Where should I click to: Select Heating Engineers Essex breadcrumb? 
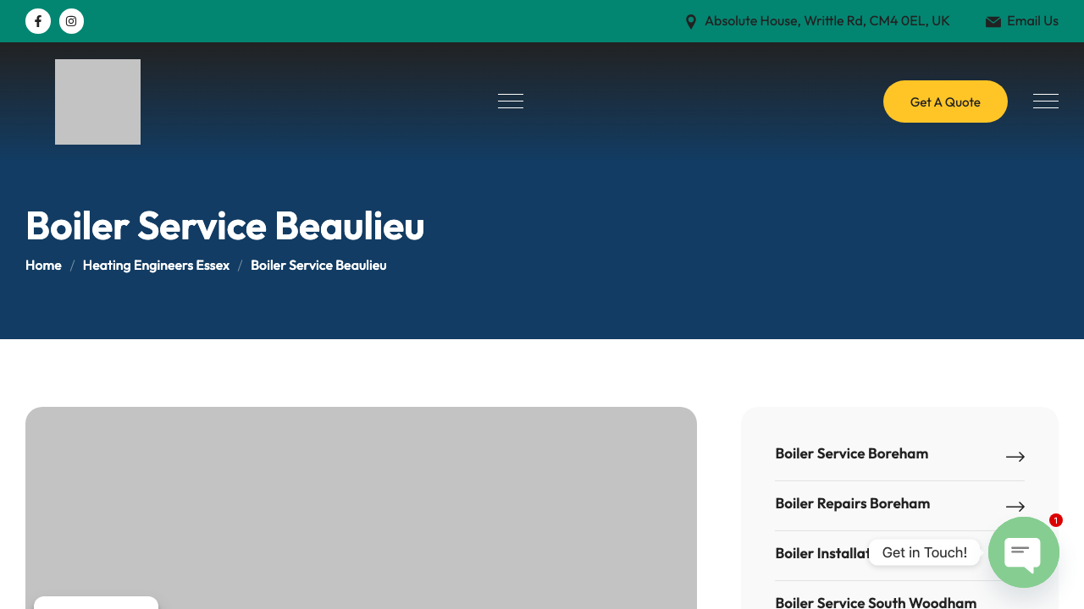[156, 265]
